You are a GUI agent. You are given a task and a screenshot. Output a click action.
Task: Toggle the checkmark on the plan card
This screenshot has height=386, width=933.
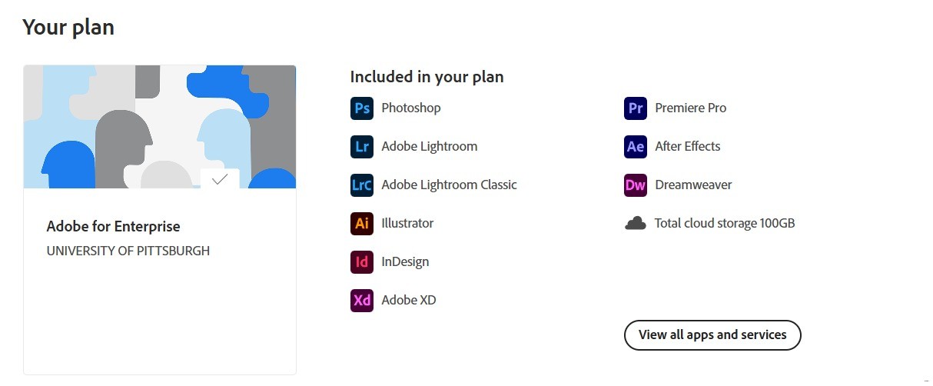tap(220, 179)
